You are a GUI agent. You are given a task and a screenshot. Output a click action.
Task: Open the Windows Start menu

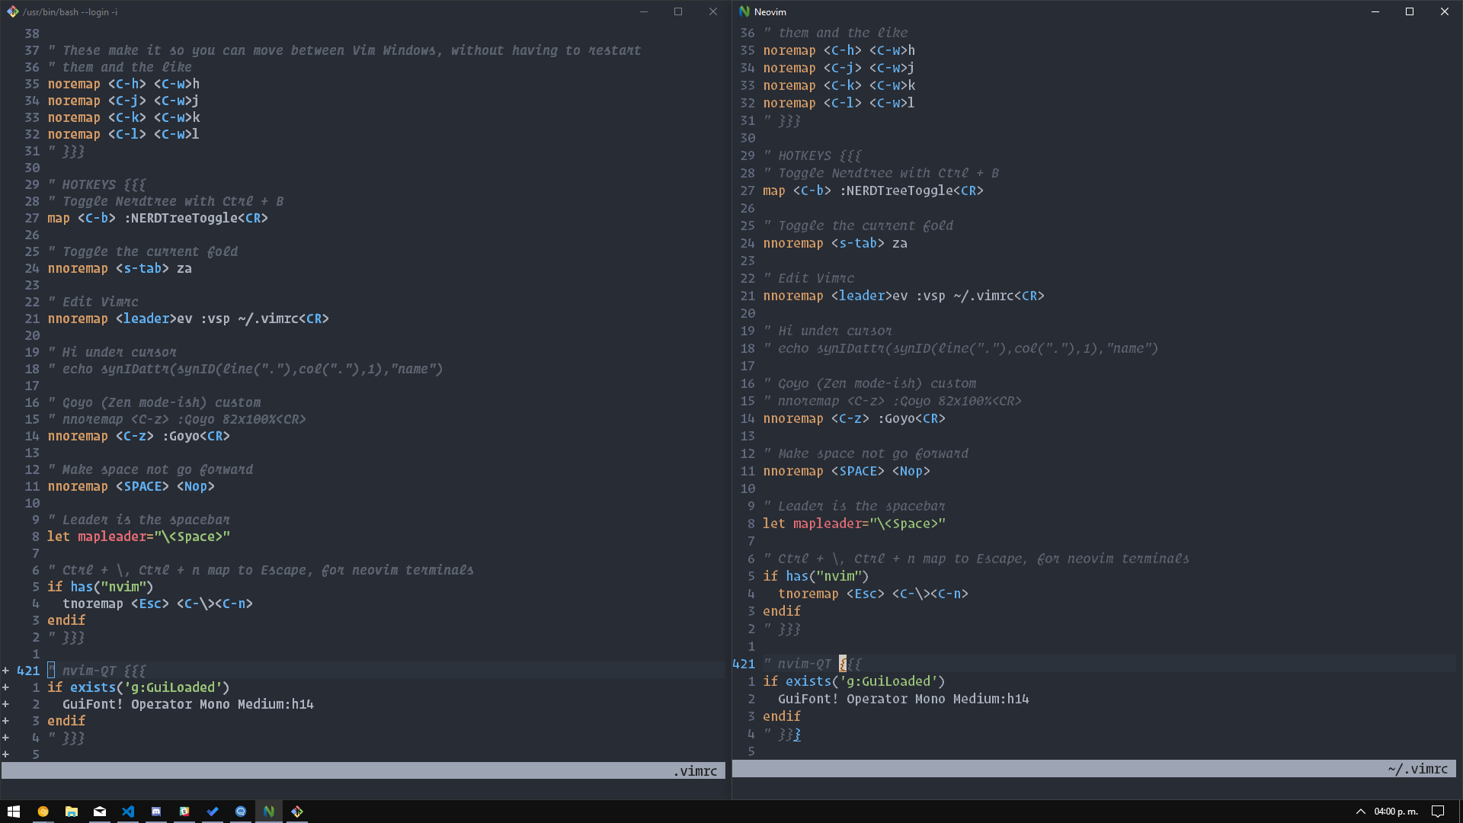coord(14,812)
